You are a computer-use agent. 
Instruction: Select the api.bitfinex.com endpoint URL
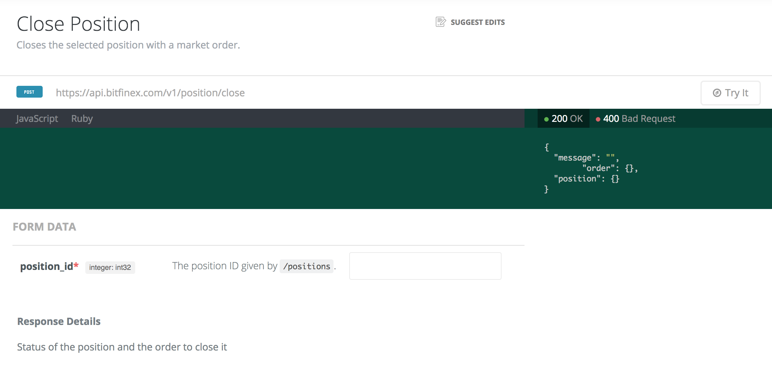pos(150,93)
